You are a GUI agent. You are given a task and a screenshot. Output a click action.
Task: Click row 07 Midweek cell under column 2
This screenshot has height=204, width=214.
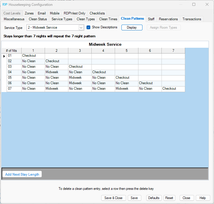[57, 89]
